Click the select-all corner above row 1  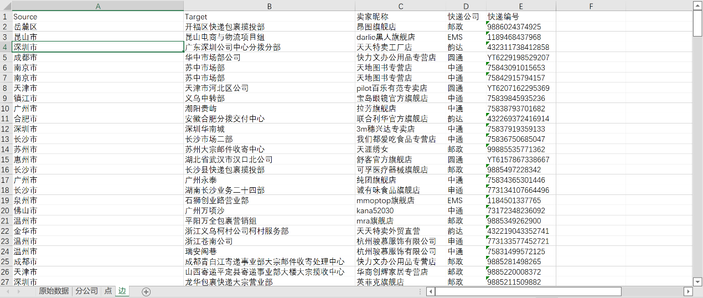click(6, 6)
